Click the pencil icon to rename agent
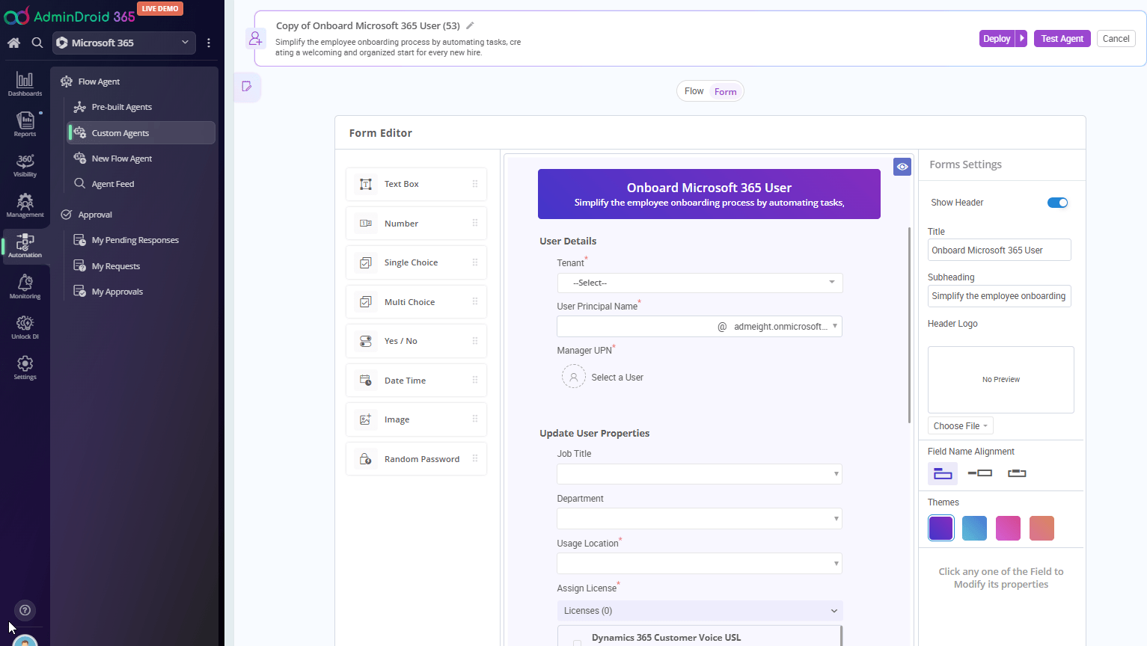 point(470,25)
